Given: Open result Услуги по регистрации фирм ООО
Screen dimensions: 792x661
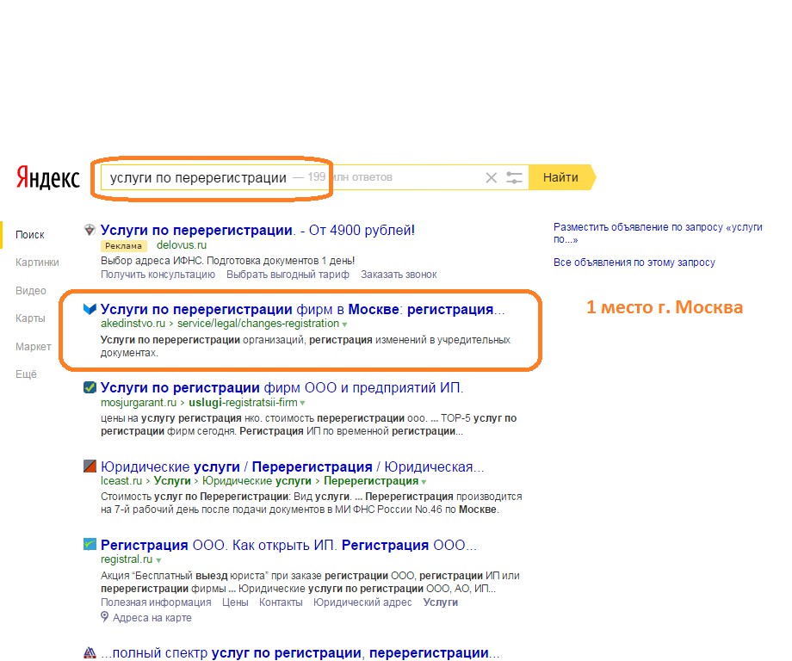Looking at the screenshot, I should point(282,388).
